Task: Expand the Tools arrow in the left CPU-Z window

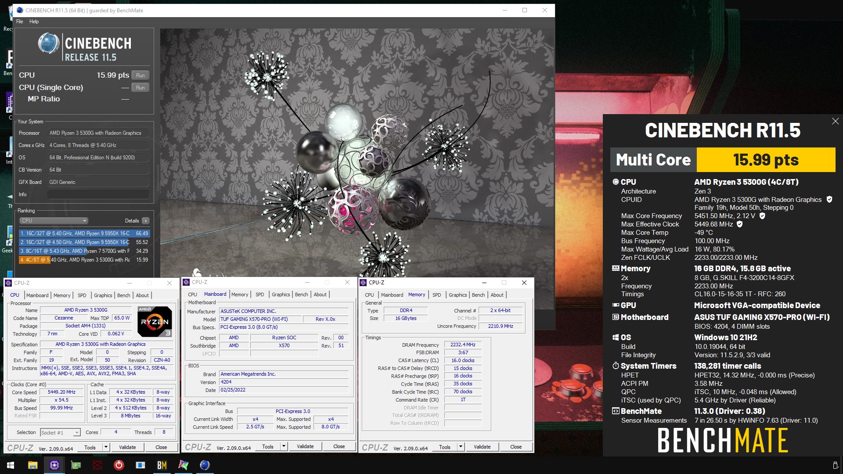Action: click(106, 447)
